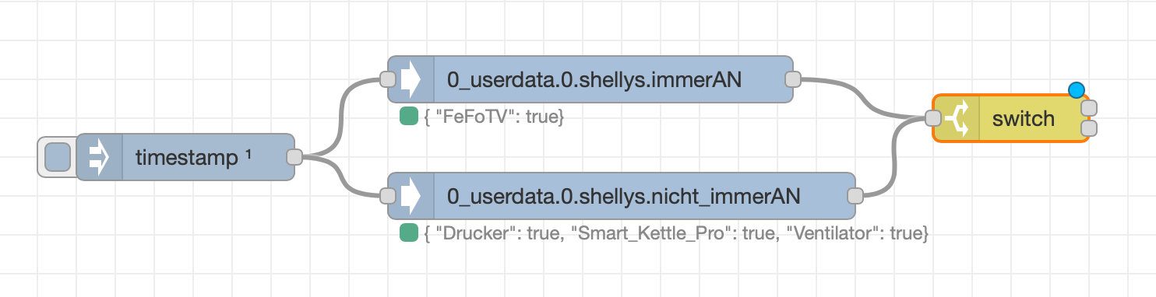This screenshot has width=1156, height=297.
Task: Click the nicht_immerAN node arrow icon
Action: [x=411, y=196]
